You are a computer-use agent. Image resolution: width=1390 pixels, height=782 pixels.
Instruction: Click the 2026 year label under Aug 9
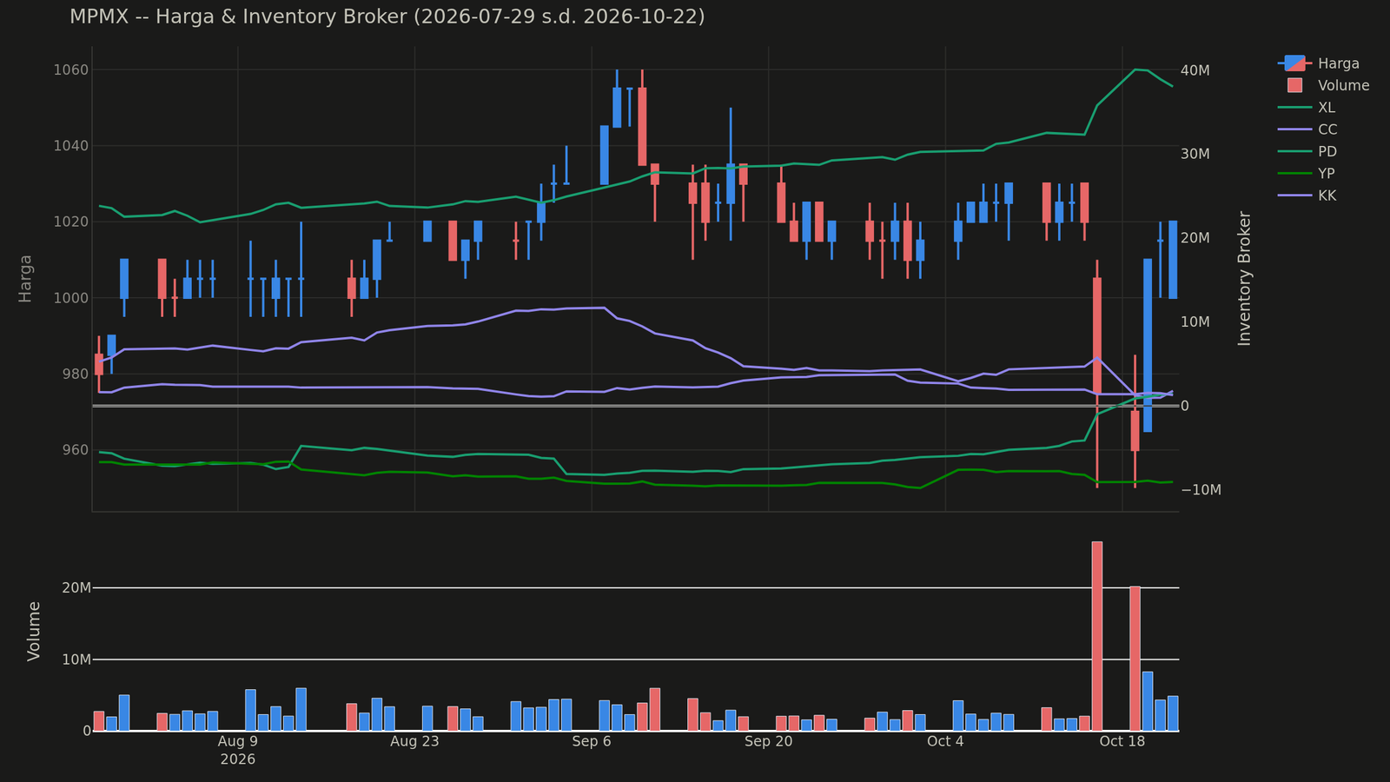point(237,759)
